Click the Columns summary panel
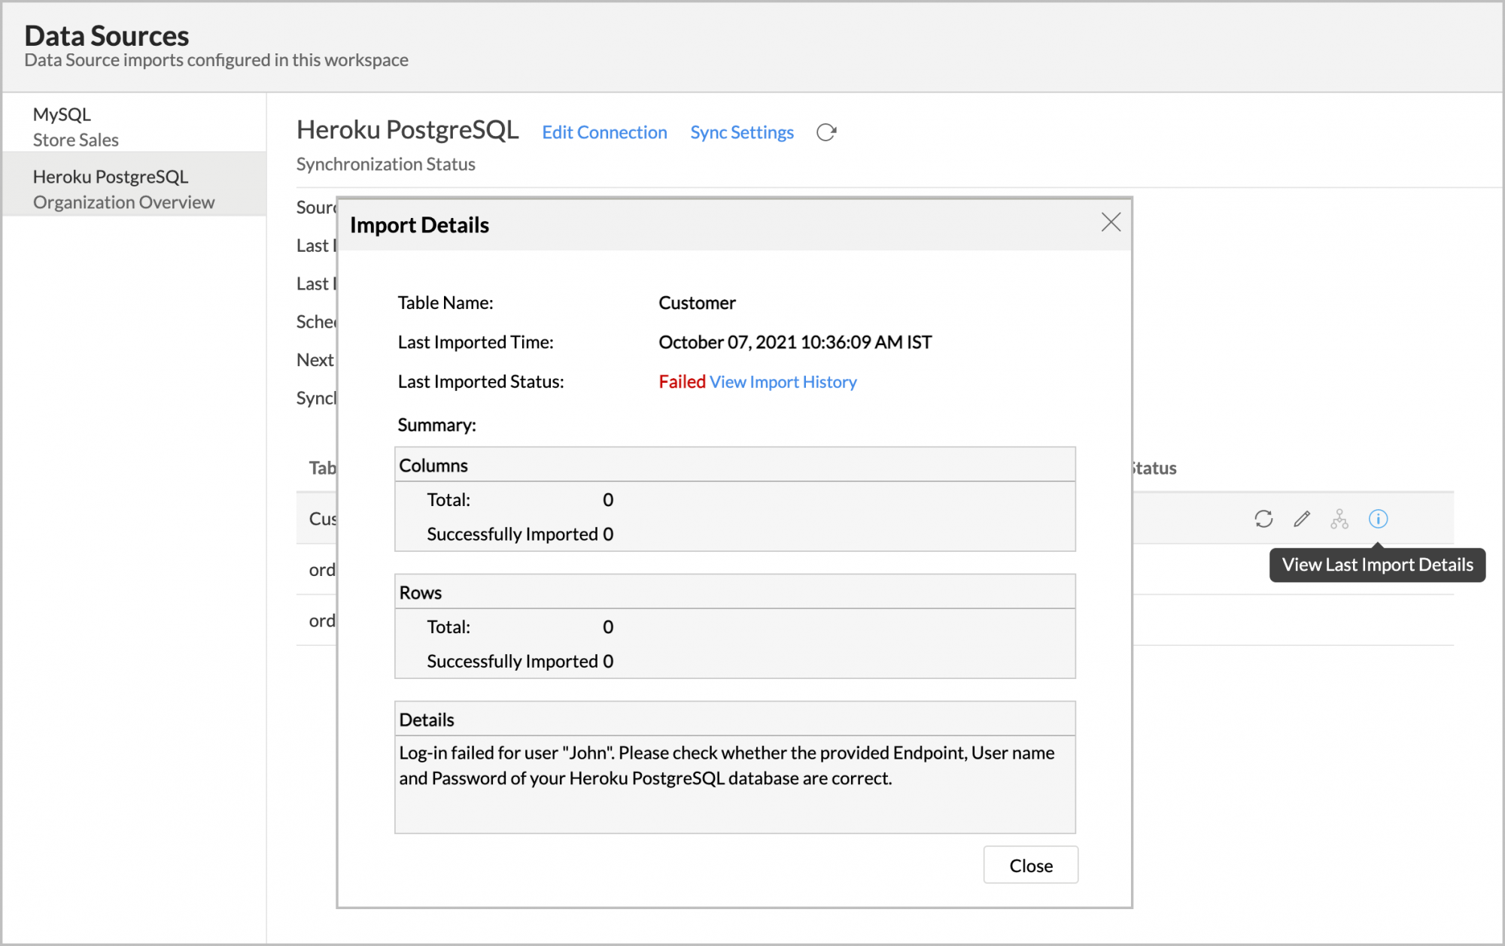Viewport: 1505px width, 946px height. [735, 500]
